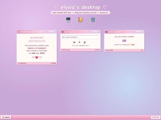The height and width of the screenshot is (120, 161).
Task: Click the 00:00 playback time
Action: tap(97, 50)
